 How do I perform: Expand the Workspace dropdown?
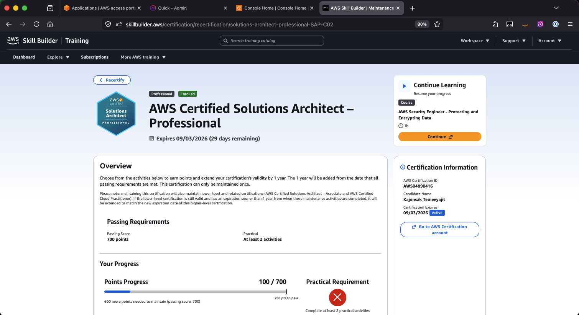475,41
